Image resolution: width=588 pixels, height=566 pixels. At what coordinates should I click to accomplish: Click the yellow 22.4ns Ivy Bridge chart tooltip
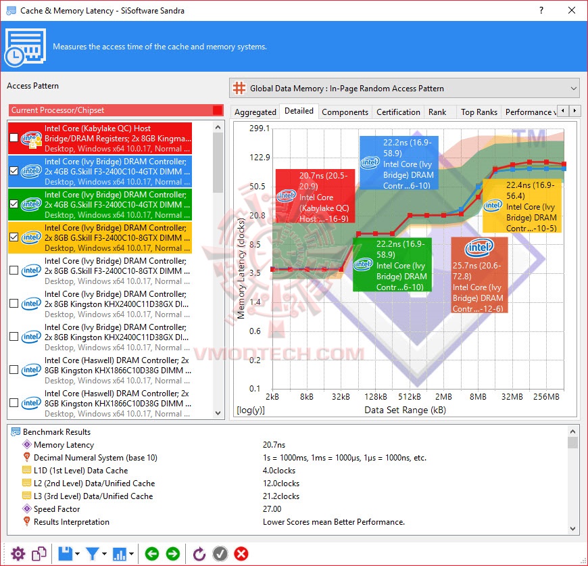522,206
